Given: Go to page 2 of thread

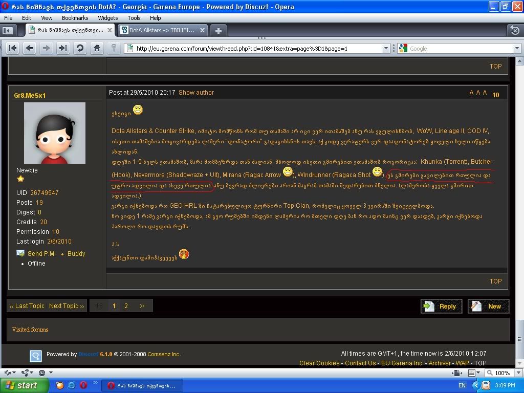Looking at the screenshot, I should [x=126, y=305].
